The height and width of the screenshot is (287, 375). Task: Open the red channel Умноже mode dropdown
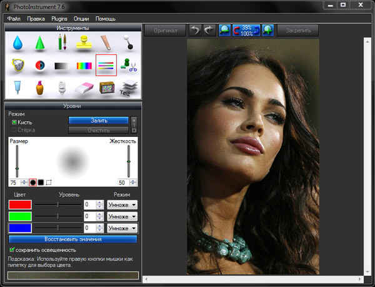(x=122, y=204)
